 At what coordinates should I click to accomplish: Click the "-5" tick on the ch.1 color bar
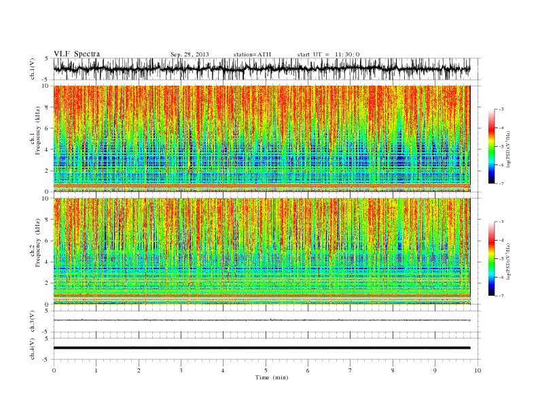pos(501,146)
